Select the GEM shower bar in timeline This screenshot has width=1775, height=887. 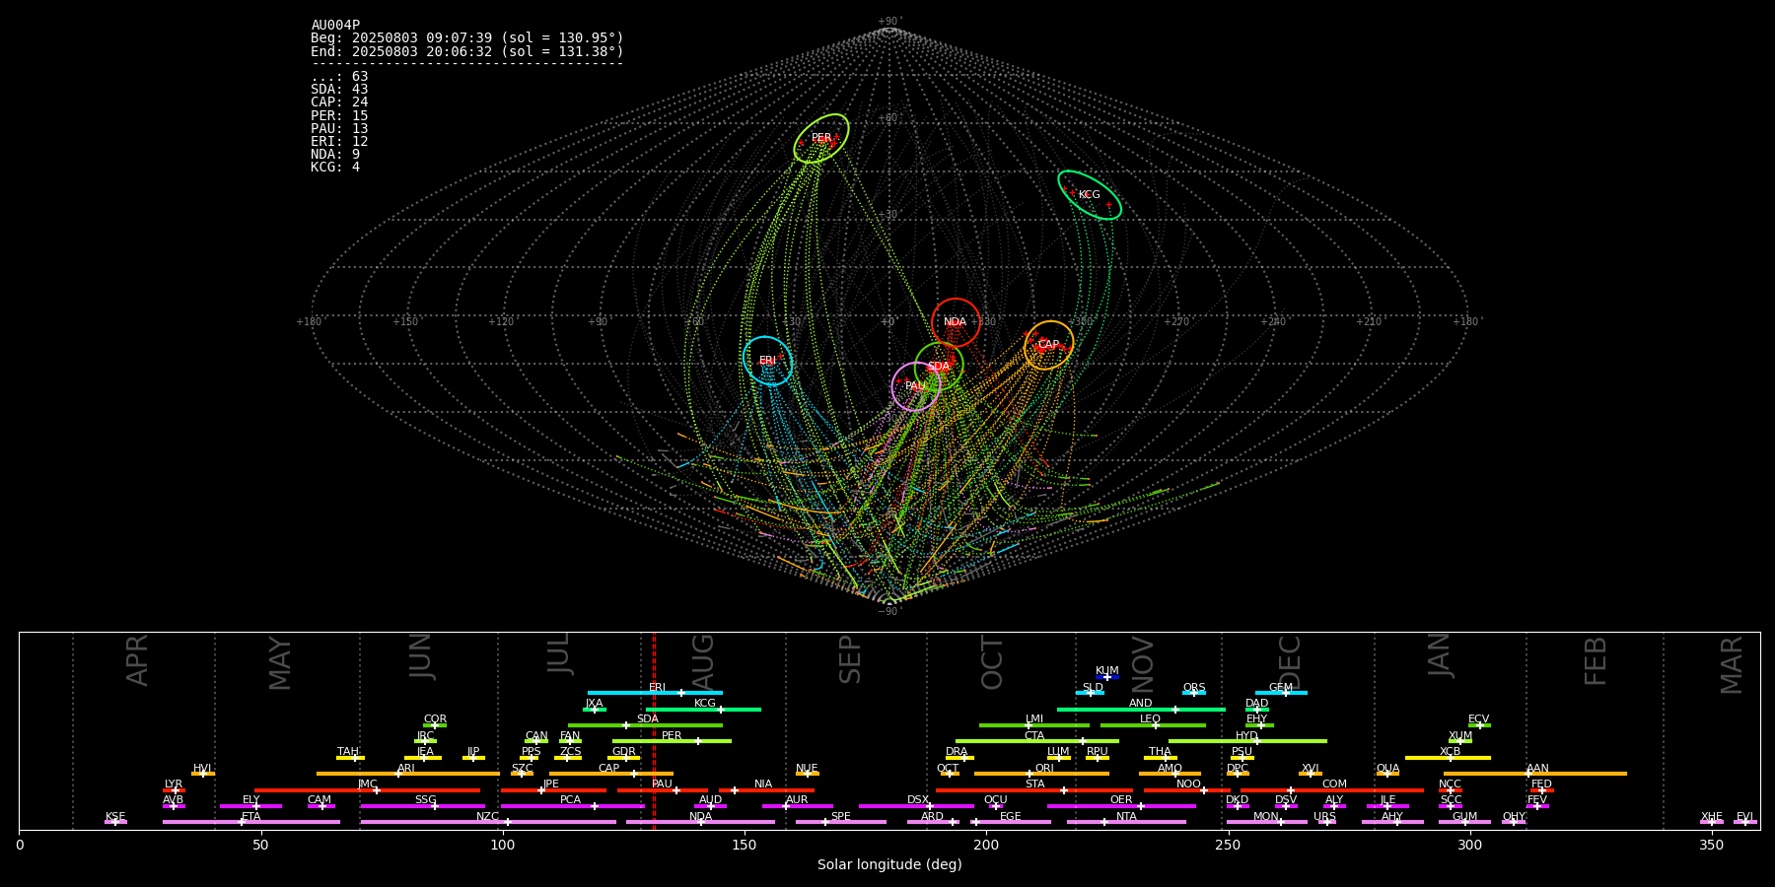click(1281, 693)
